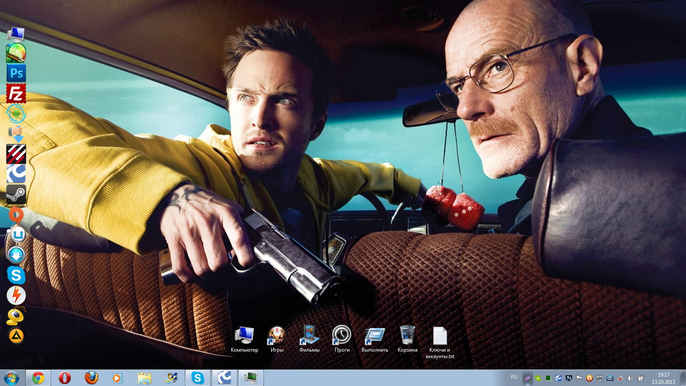Open the orange round tray icon
The height and width of the screenshot is (386, 686).
[x=589, y=378]
